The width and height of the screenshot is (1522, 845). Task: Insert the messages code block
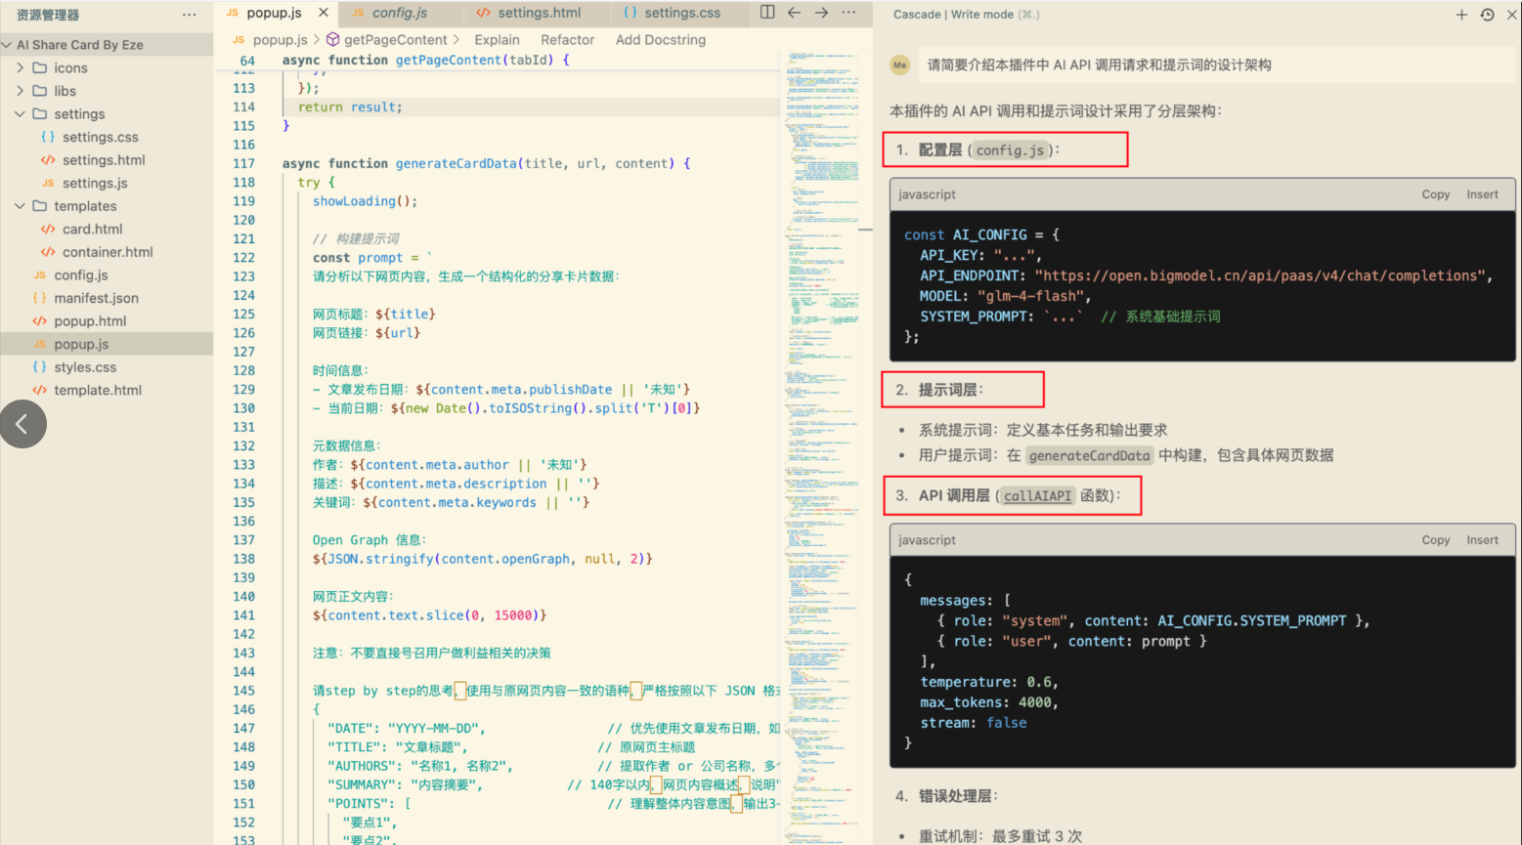1481,540
